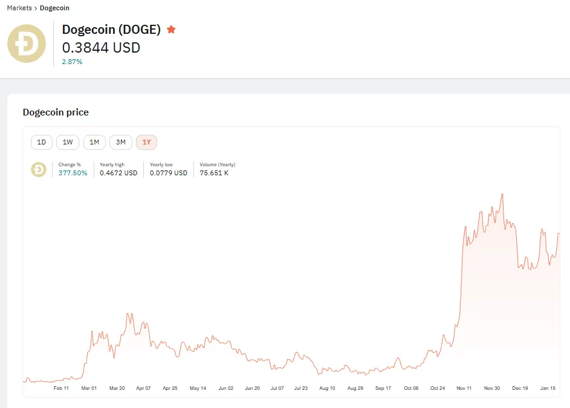570x408 pixels.
Task: Click the Aug 29 axis label
Action: tap(355, 389)
